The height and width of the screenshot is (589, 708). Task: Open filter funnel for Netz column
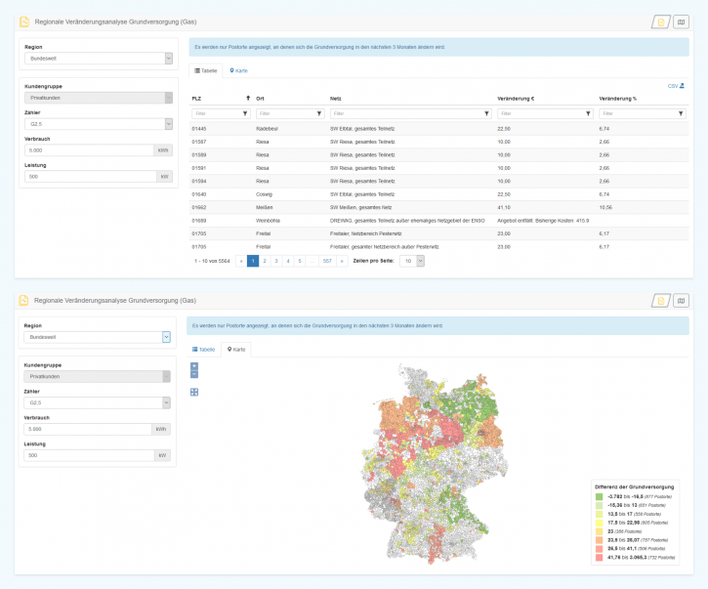(487, 113)
